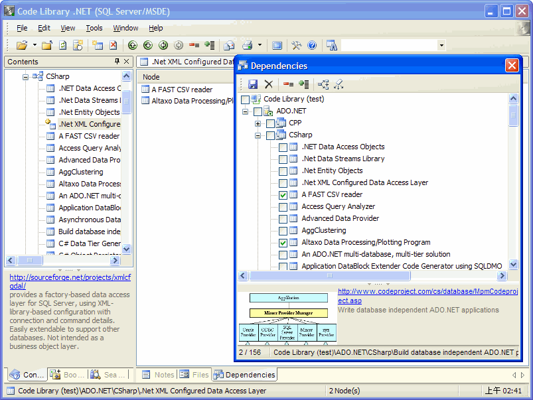
Task: Click the Dependencies horizontal scrollbar thumb
Action: [330, 275]
